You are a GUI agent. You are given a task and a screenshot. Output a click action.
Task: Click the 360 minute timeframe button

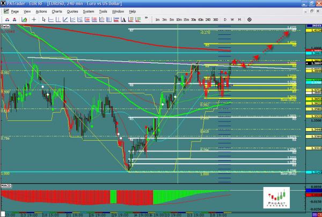pos(215,19)
